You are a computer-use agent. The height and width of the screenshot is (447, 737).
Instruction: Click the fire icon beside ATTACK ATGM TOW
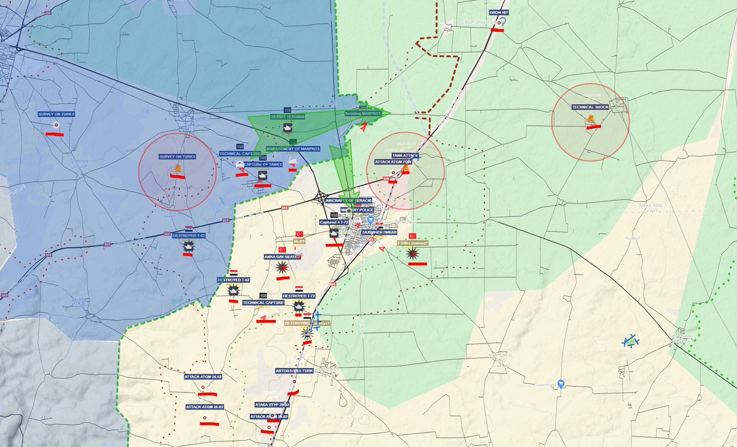406,168
